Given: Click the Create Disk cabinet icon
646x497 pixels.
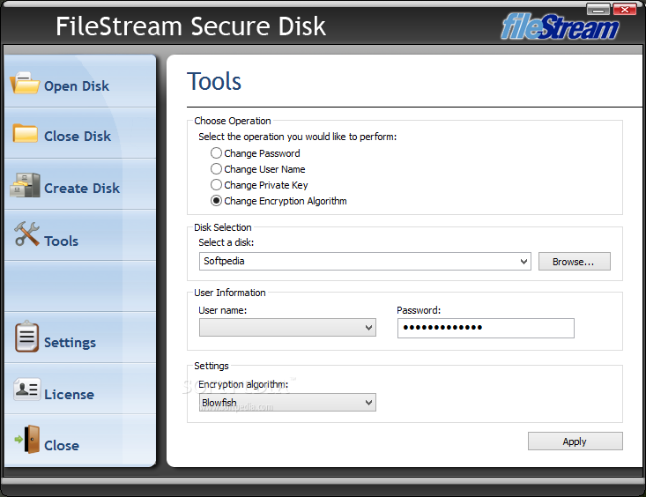Looking at the screenshot, I should (26, 185).
